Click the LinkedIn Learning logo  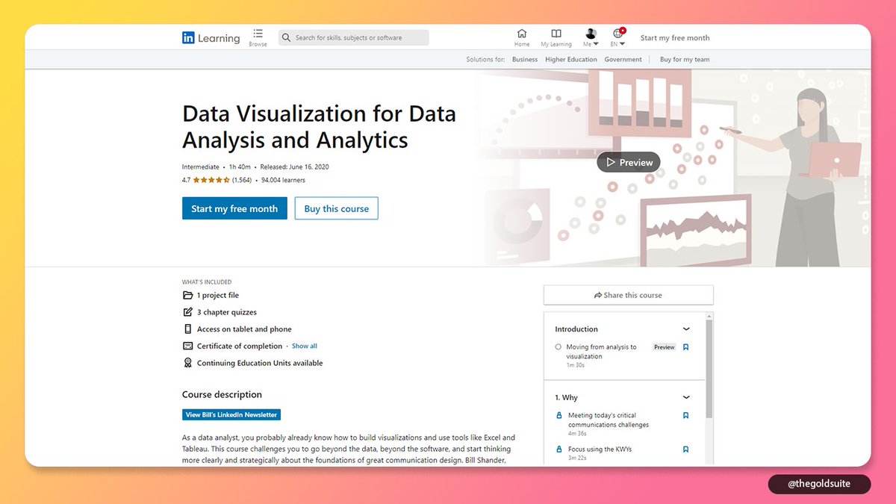211,37
